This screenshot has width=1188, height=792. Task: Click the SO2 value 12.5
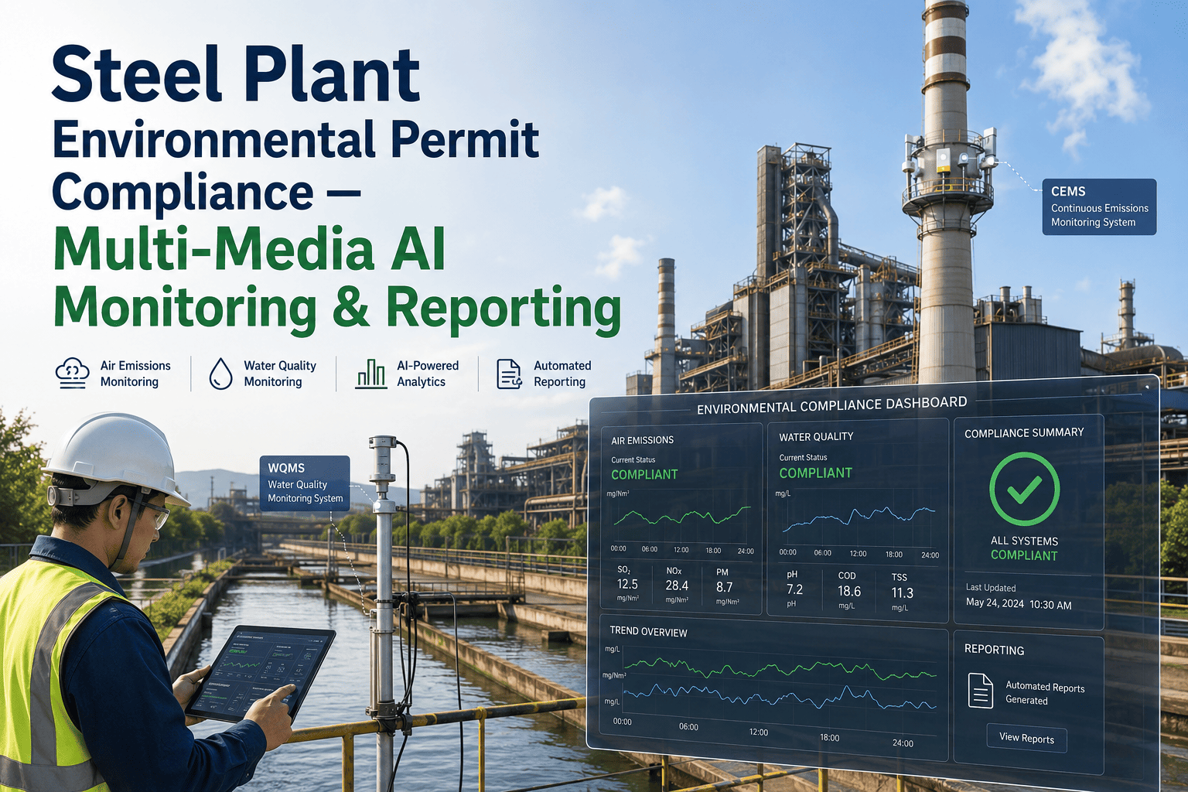tap(627, 585)
